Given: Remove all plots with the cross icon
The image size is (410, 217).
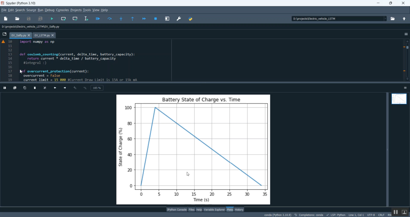Looking at the screenshot, I should [x=45, y=88].
